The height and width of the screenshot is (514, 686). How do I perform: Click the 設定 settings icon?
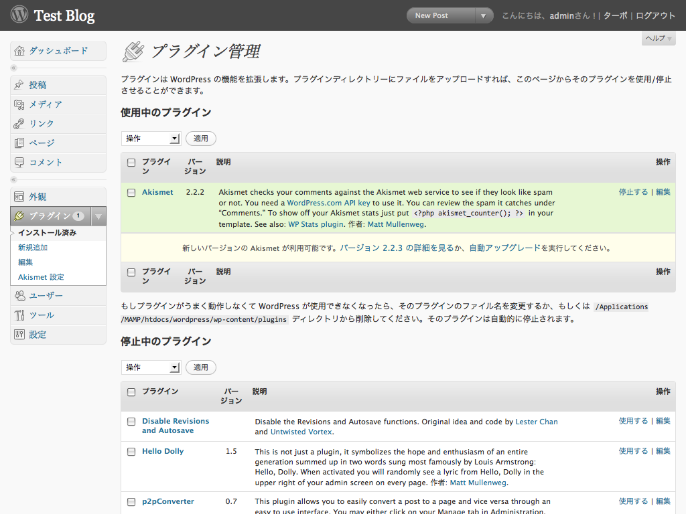[x=19, y=335]
